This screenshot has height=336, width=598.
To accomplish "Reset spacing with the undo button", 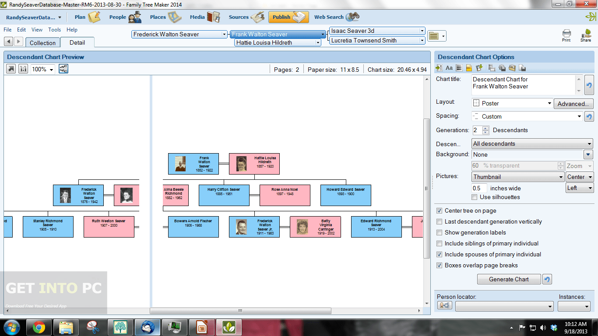I will (x=589, y=116).
